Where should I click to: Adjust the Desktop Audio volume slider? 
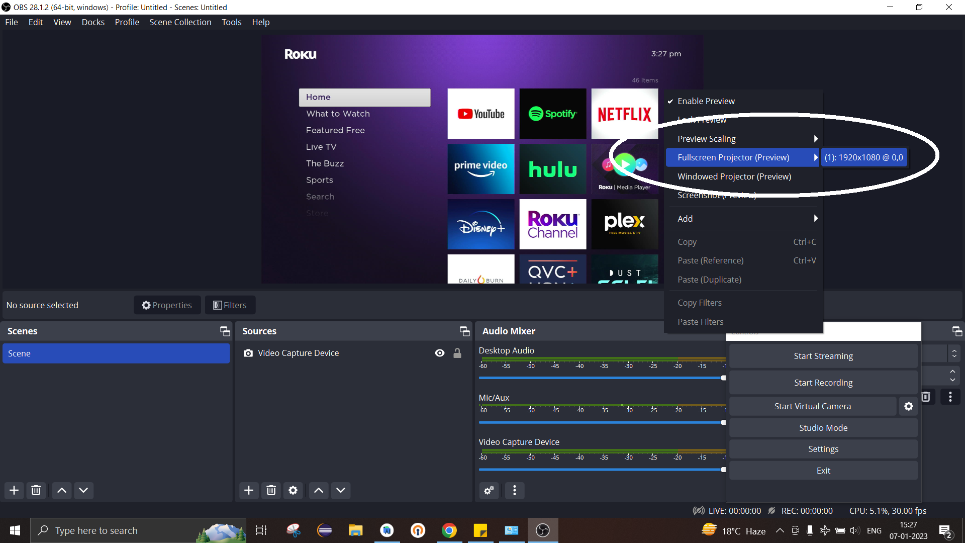point(603,379)
